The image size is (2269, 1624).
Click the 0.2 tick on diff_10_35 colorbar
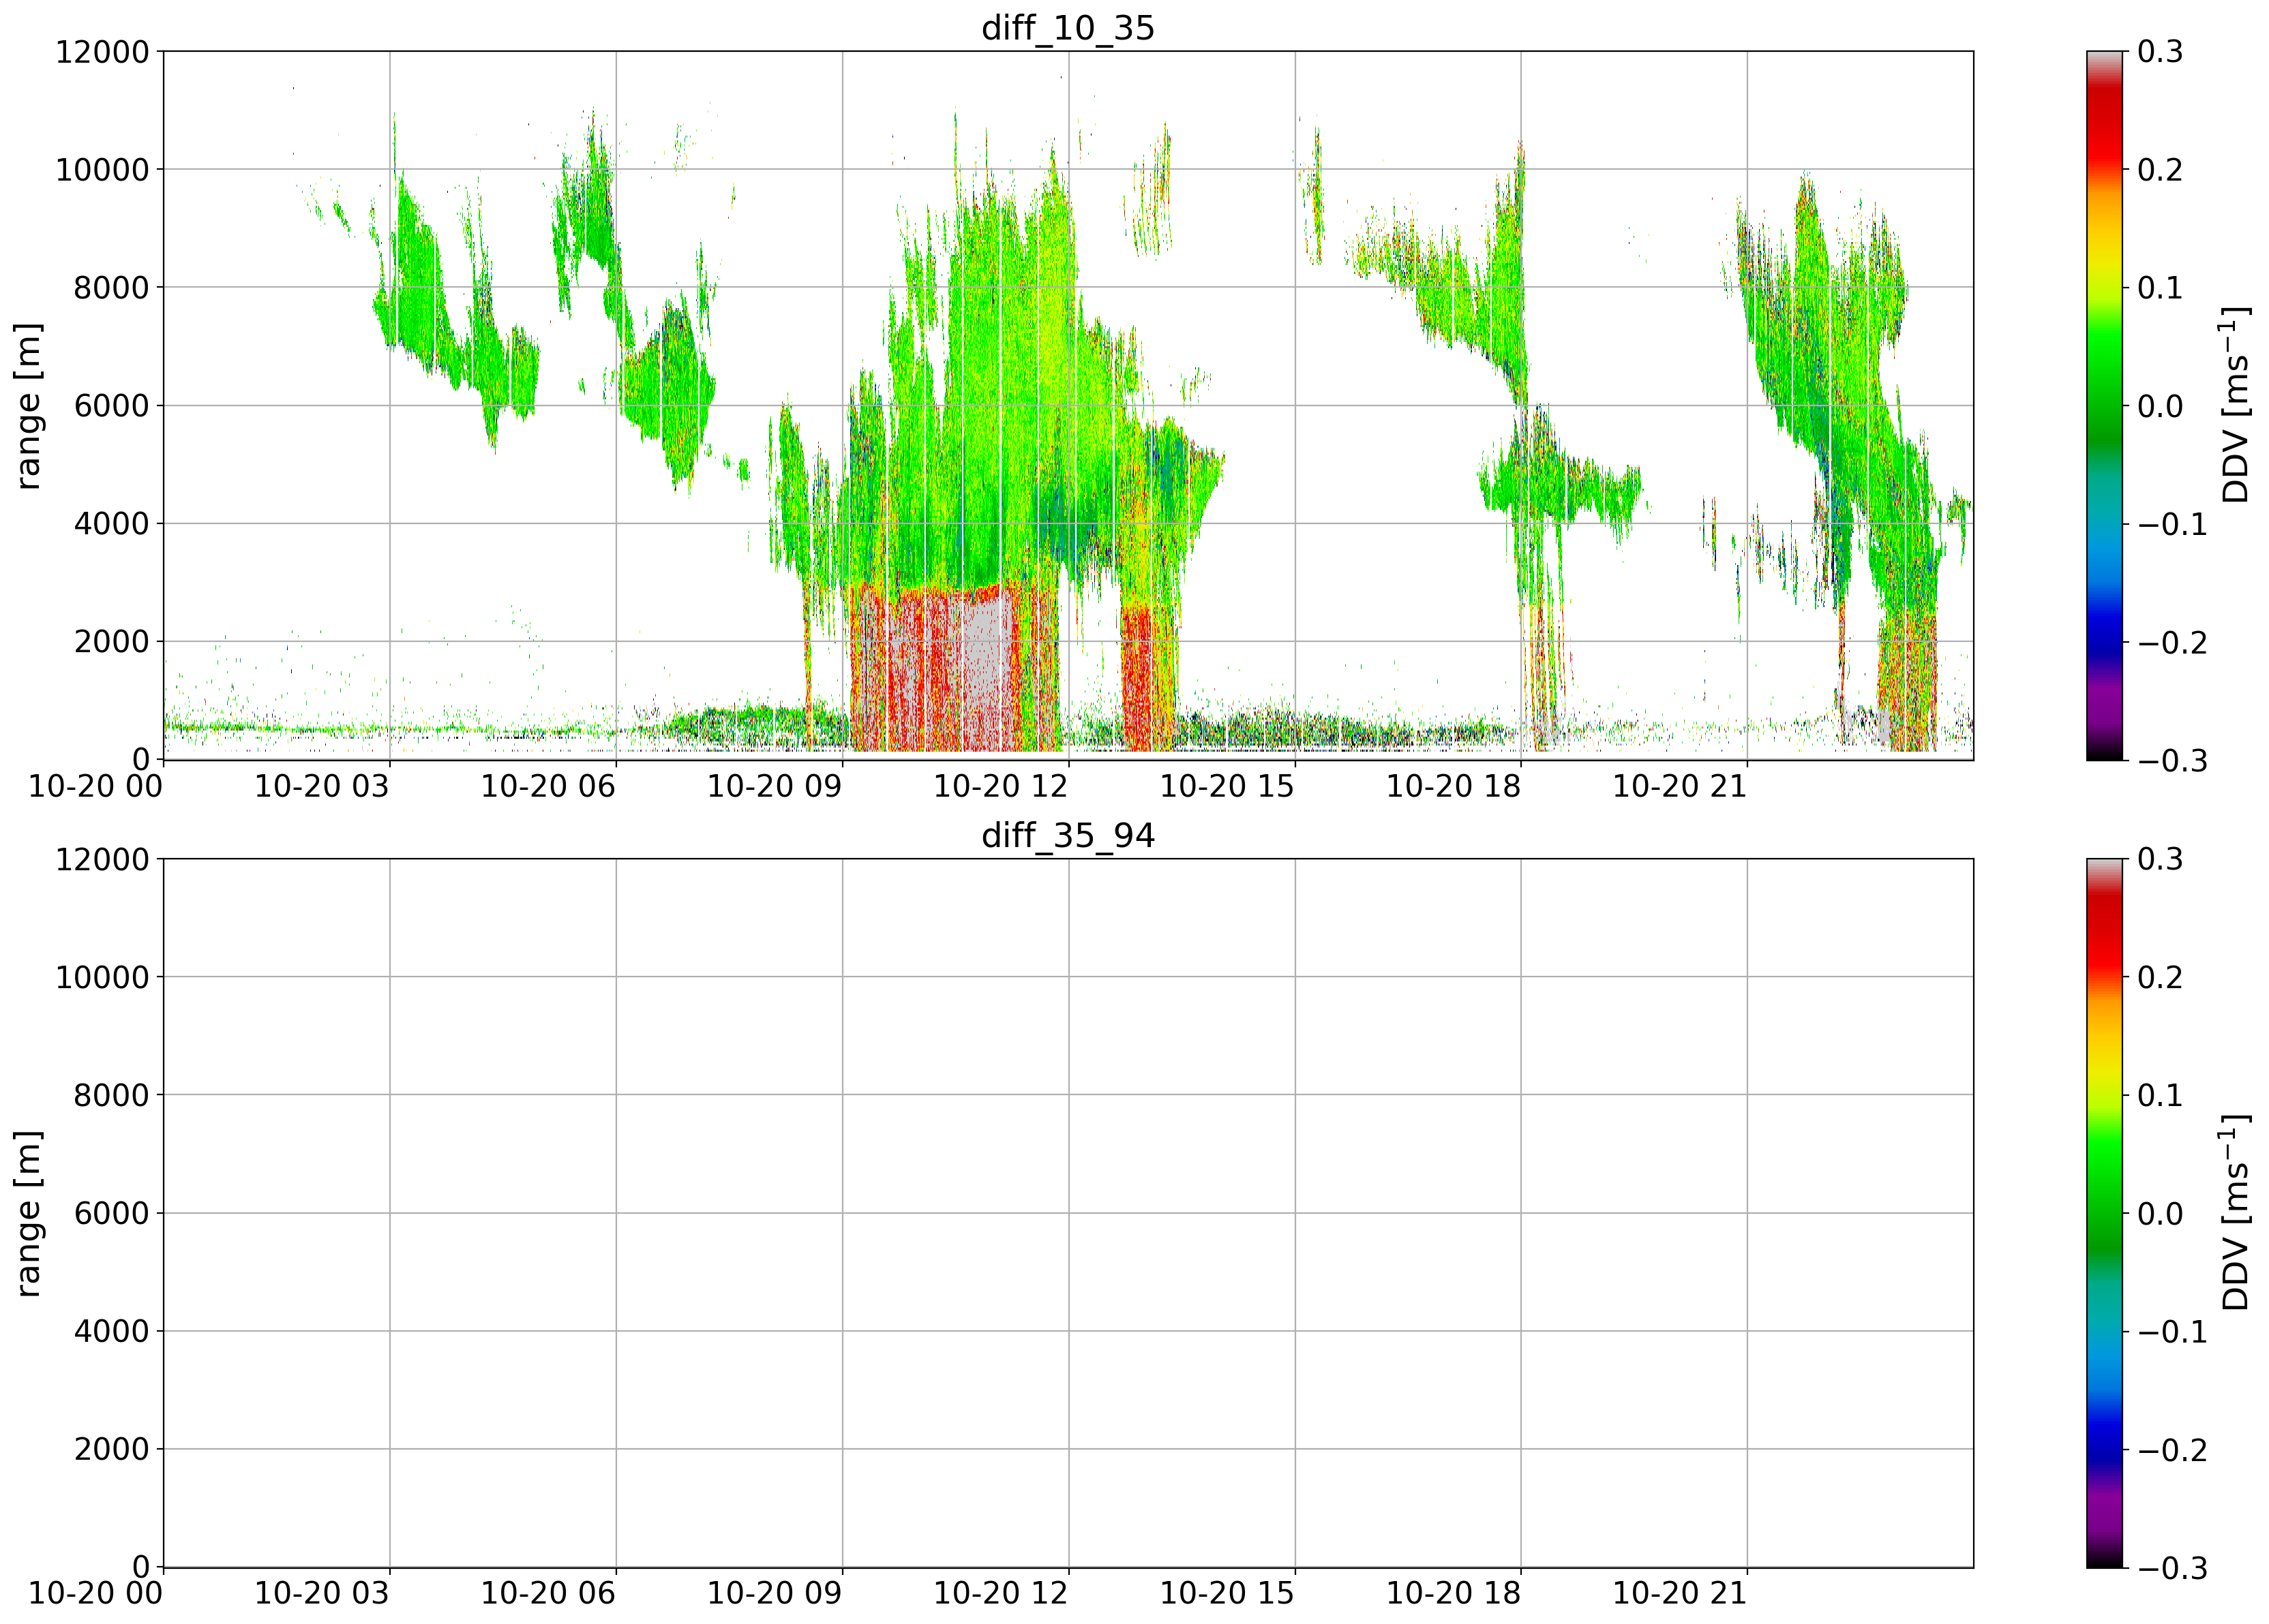tap(2160, 170)
